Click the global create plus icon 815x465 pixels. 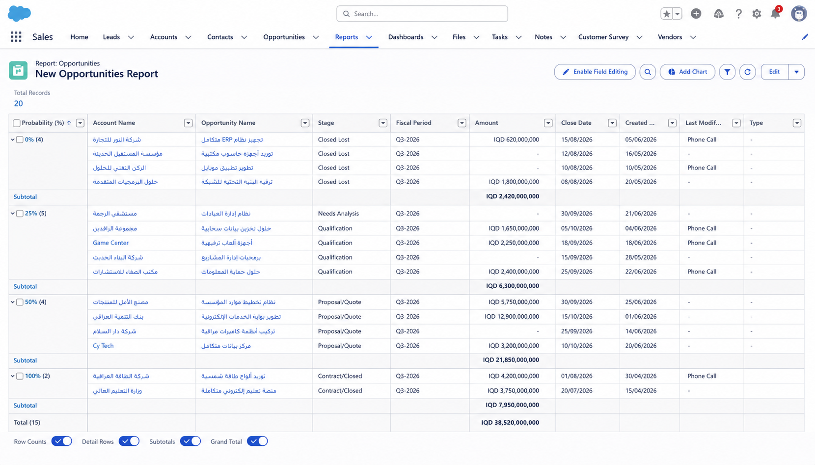696,14
